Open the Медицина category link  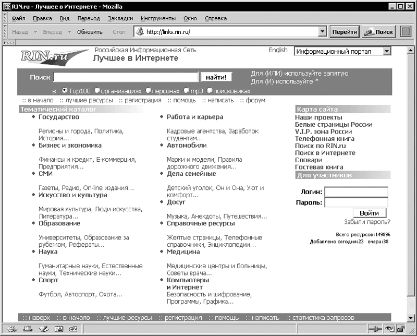pyautogui.click(x=183, y=252)
